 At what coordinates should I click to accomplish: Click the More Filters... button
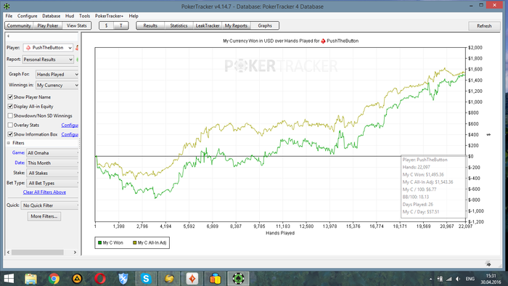click(x=44, y=216)
